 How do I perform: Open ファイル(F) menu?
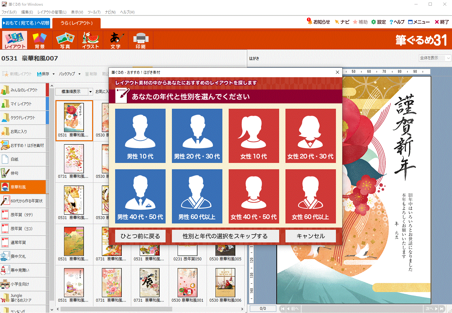pos(9,12)
